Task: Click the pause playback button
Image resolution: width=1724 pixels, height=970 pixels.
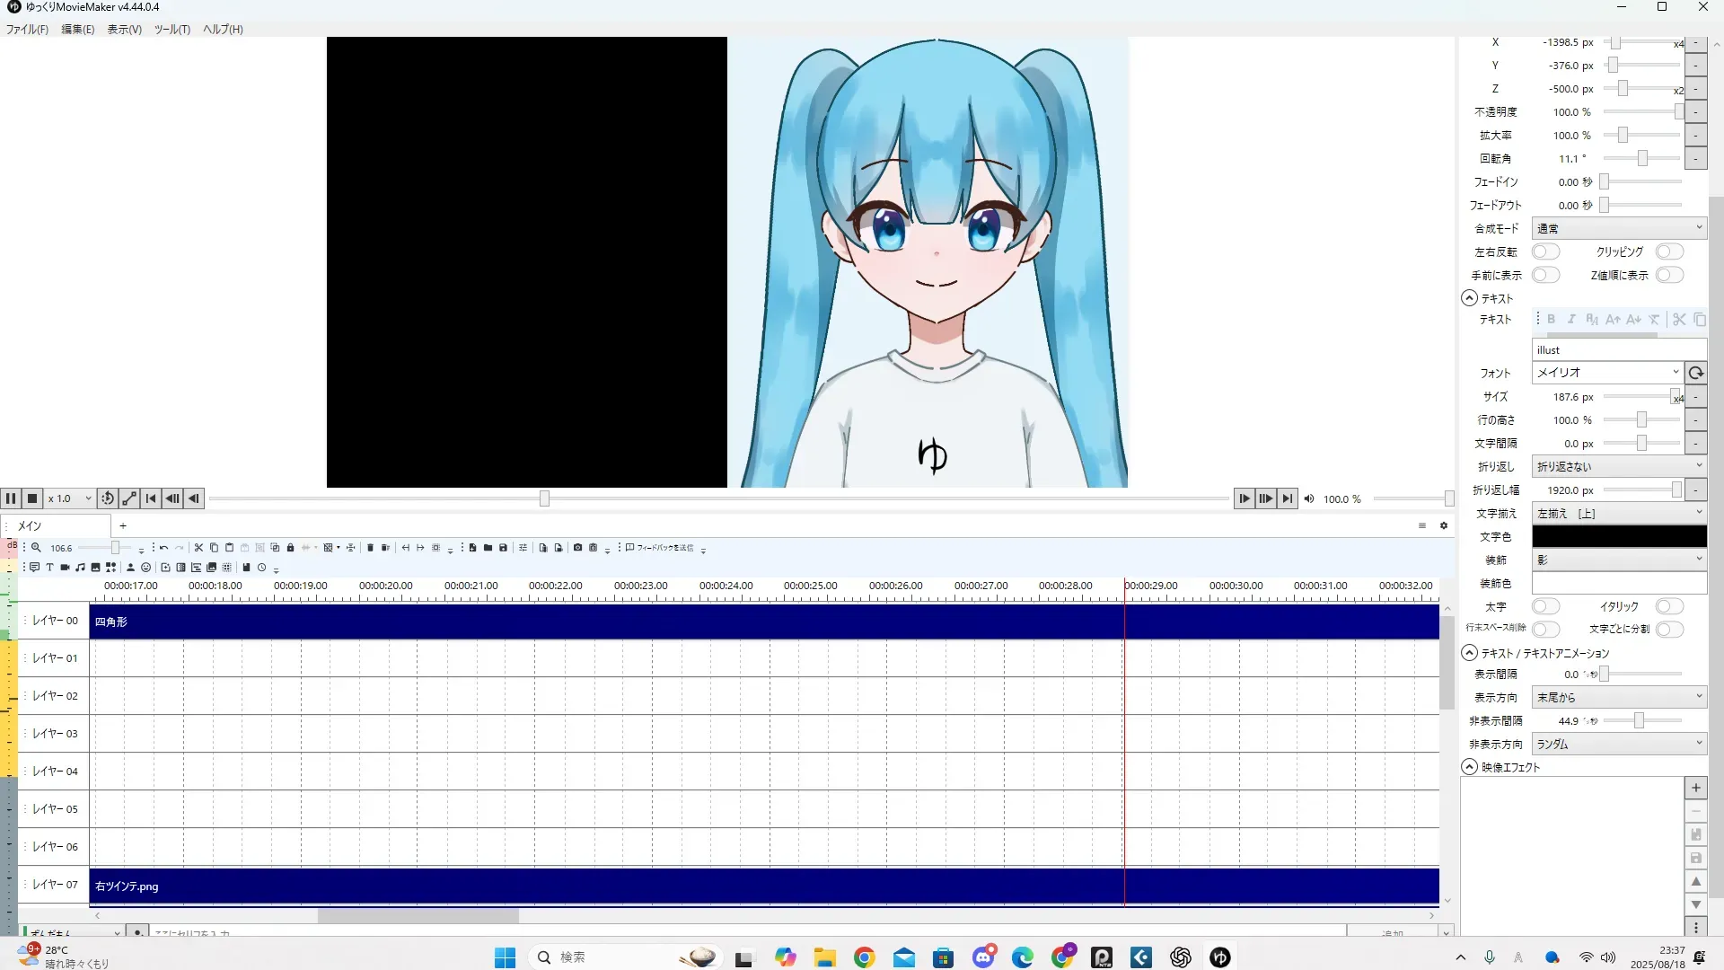Action: (11, 498)
